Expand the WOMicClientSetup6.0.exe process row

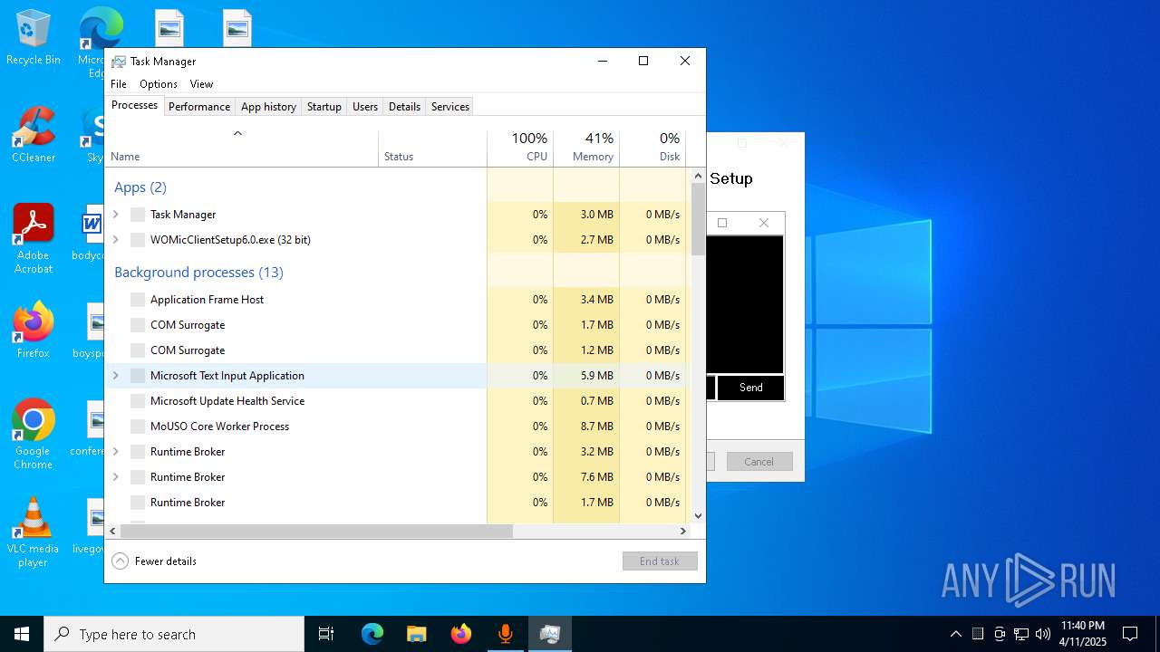pyautogui.click(x=115, y=240)
